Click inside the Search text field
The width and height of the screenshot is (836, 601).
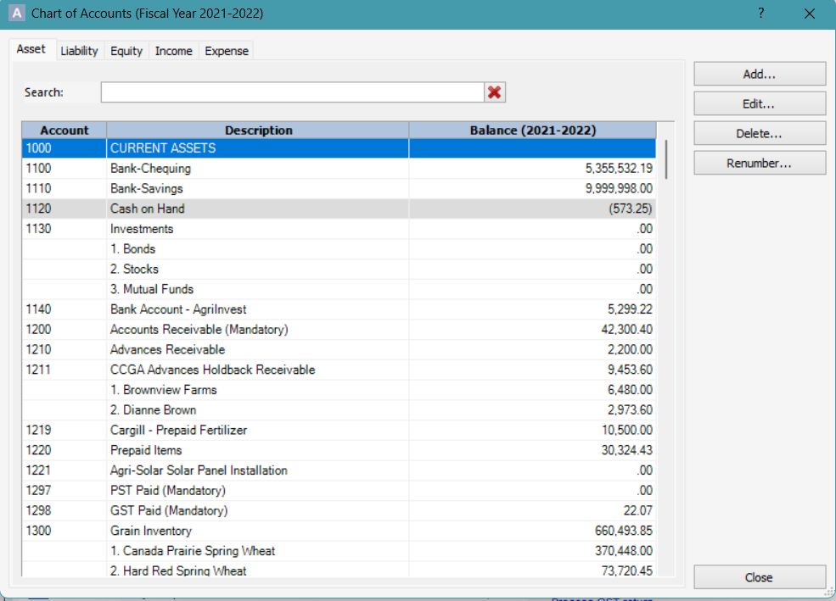(292, 92)
